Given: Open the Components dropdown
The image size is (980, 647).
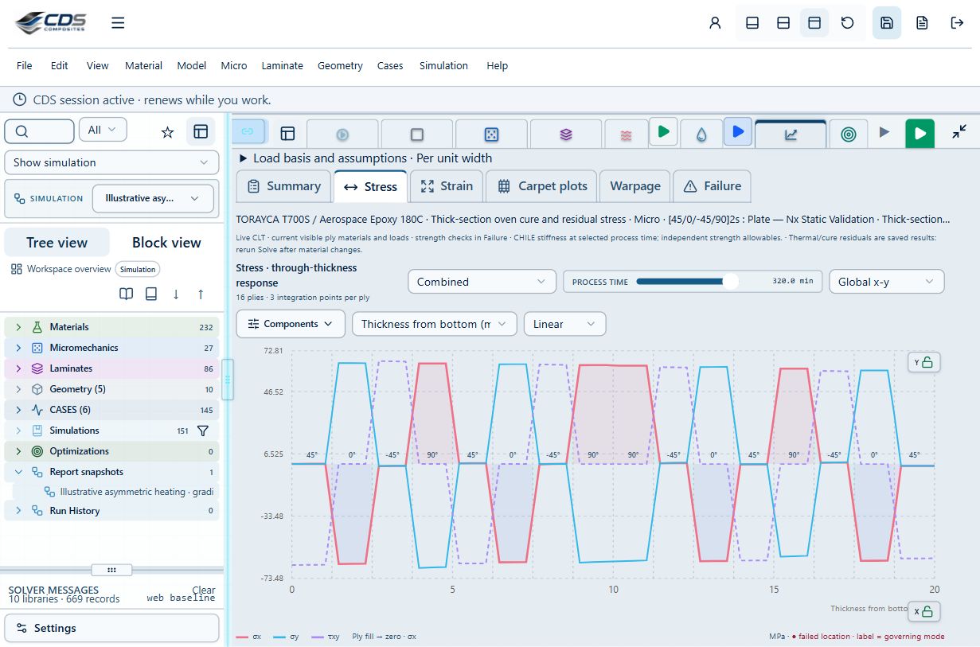Looking at the screenshot, I should coord(291,324).
